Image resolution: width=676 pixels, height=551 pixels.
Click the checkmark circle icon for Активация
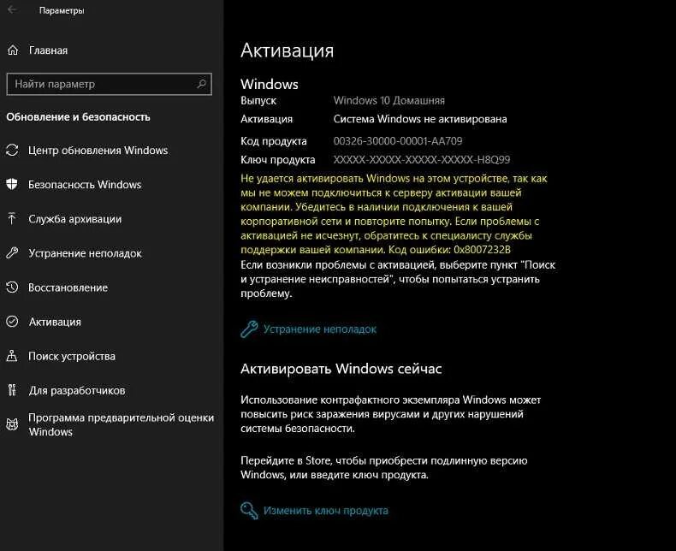(x=12, y=322)
